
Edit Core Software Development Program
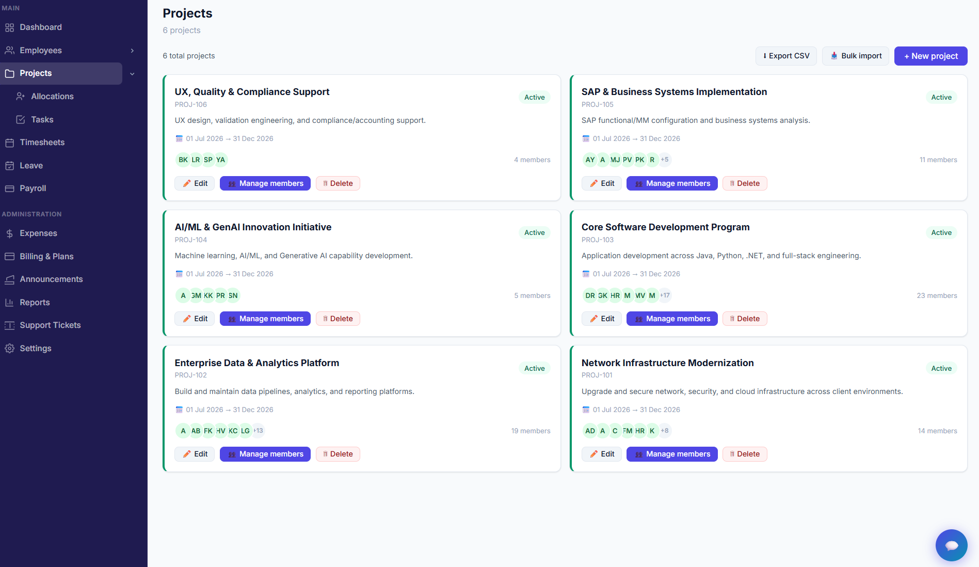click(602, 319)
